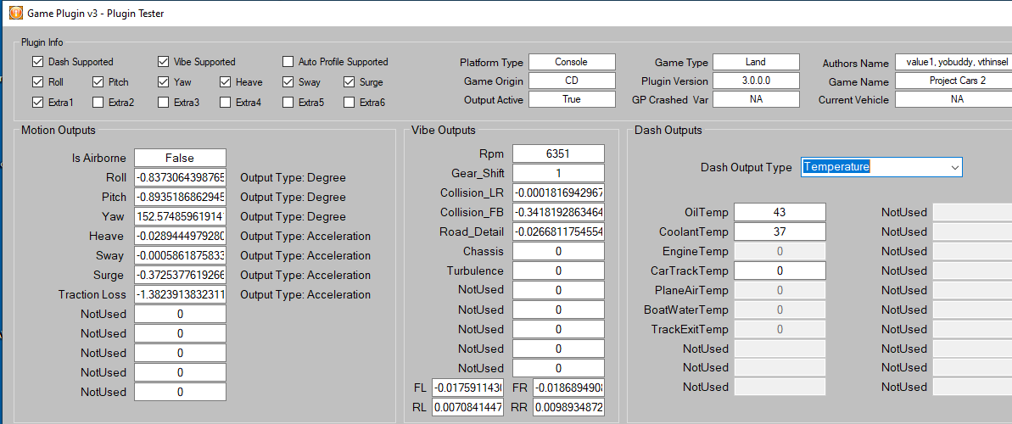The height and width of the screenshot is (424, 1012).
Task: Click the Gear_Shift value field
Action: pos(558,173)
